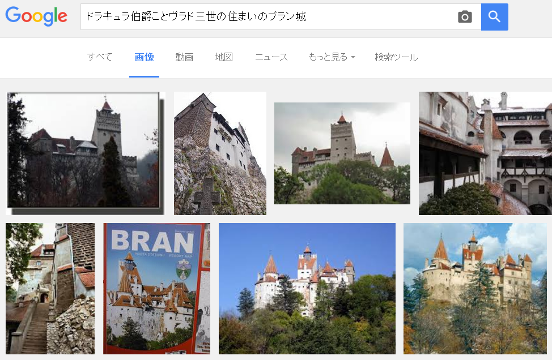Open the stone cross castle thumbnail
This screenshot has width=552, height=360.
[x=220, y=153]
